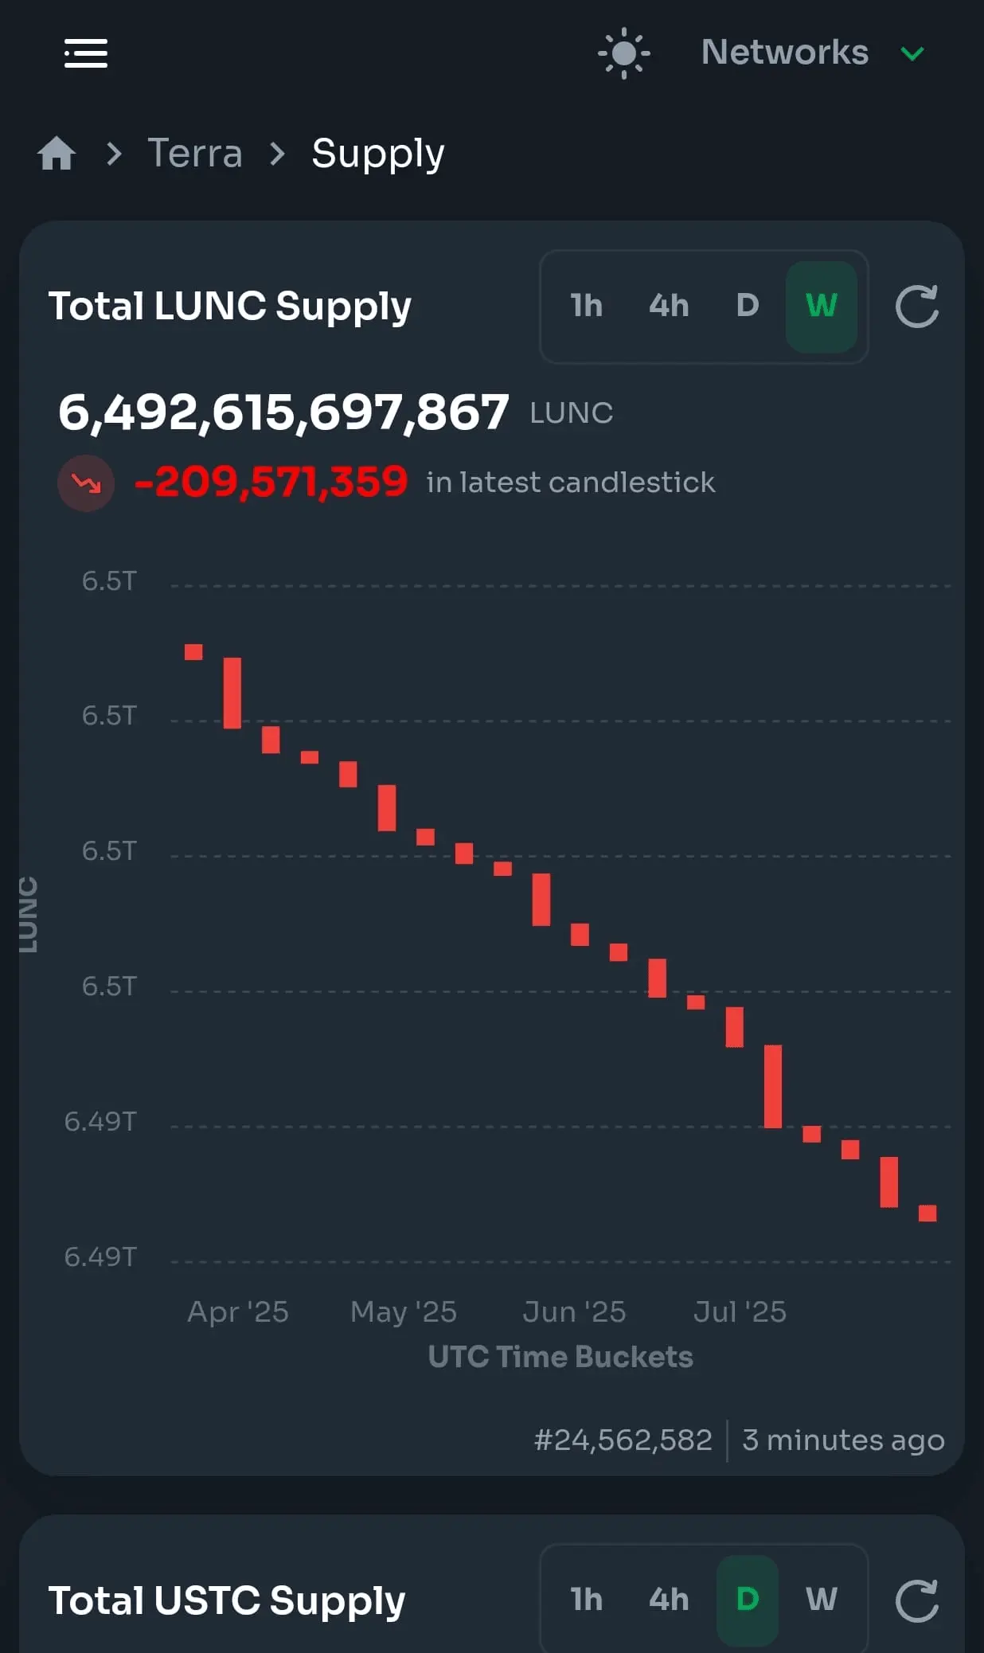This screenshot has width=984, height=1653.
Task: Click the red downtrend indicator icon
Action: pos(86,483)
